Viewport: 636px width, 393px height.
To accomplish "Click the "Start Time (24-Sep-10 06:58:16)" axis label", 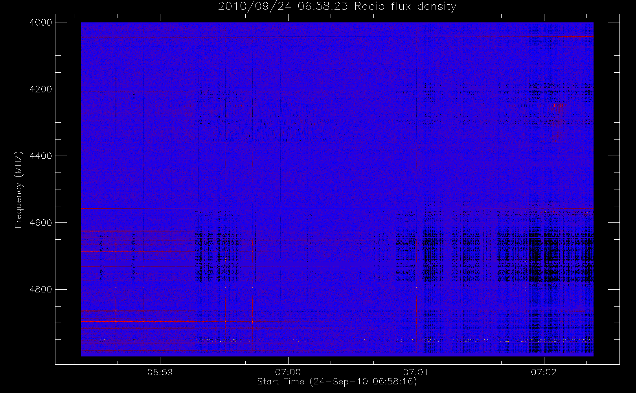I will pyautogui.click(x=337, y=382).
